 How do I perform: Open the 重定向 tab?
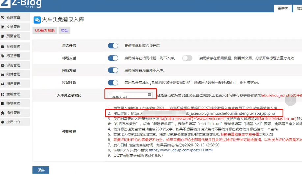283,9
